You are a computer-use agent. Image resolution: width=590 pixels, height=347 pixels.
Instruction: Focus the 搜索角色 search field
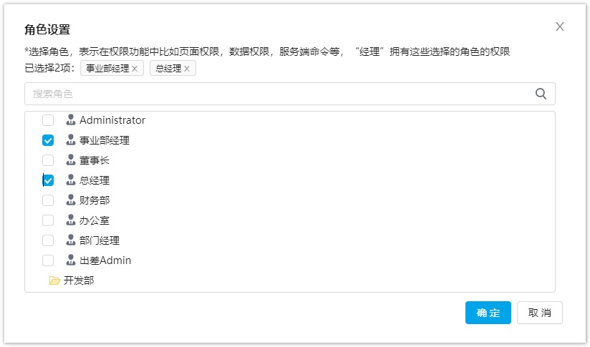pyautogui.click(x=290, y=94)
